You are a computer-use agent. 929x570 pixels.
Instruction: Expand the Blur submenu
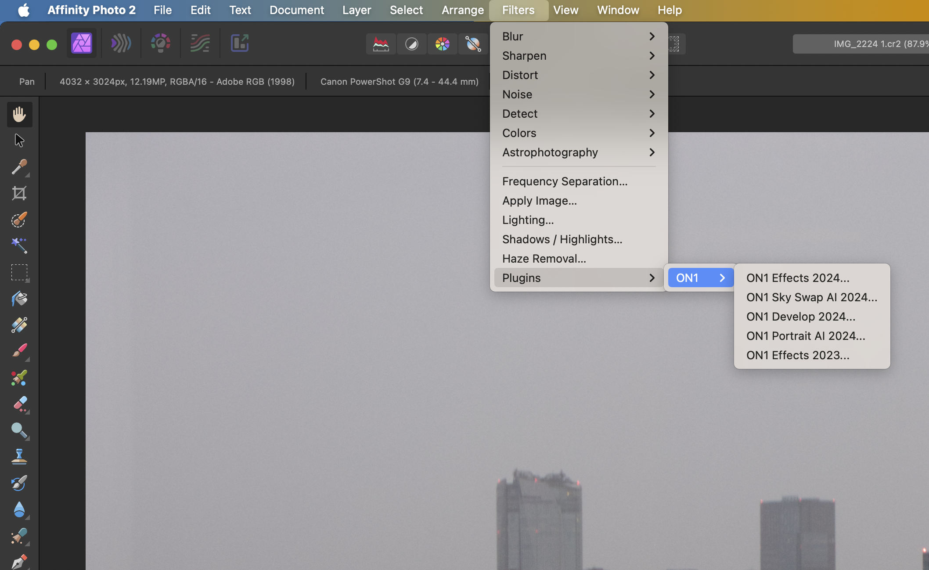click(579, 36)
